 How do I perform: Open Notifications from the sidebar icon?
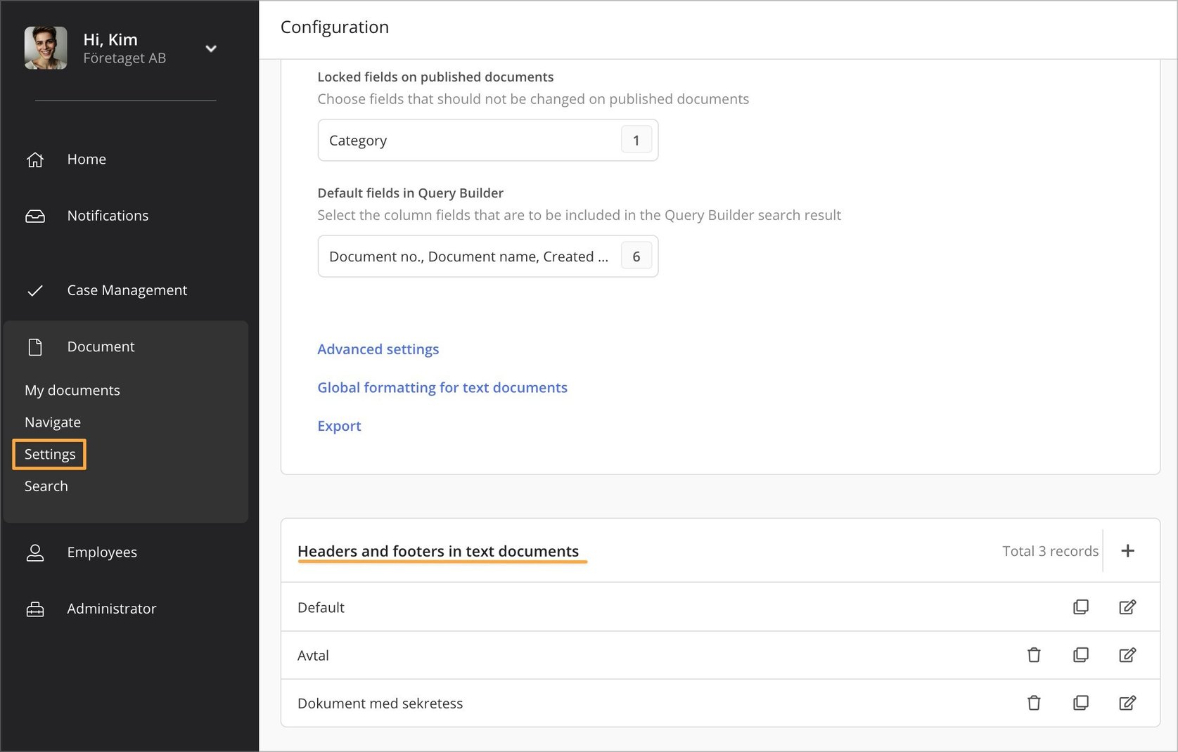click(x=35, y=216)
